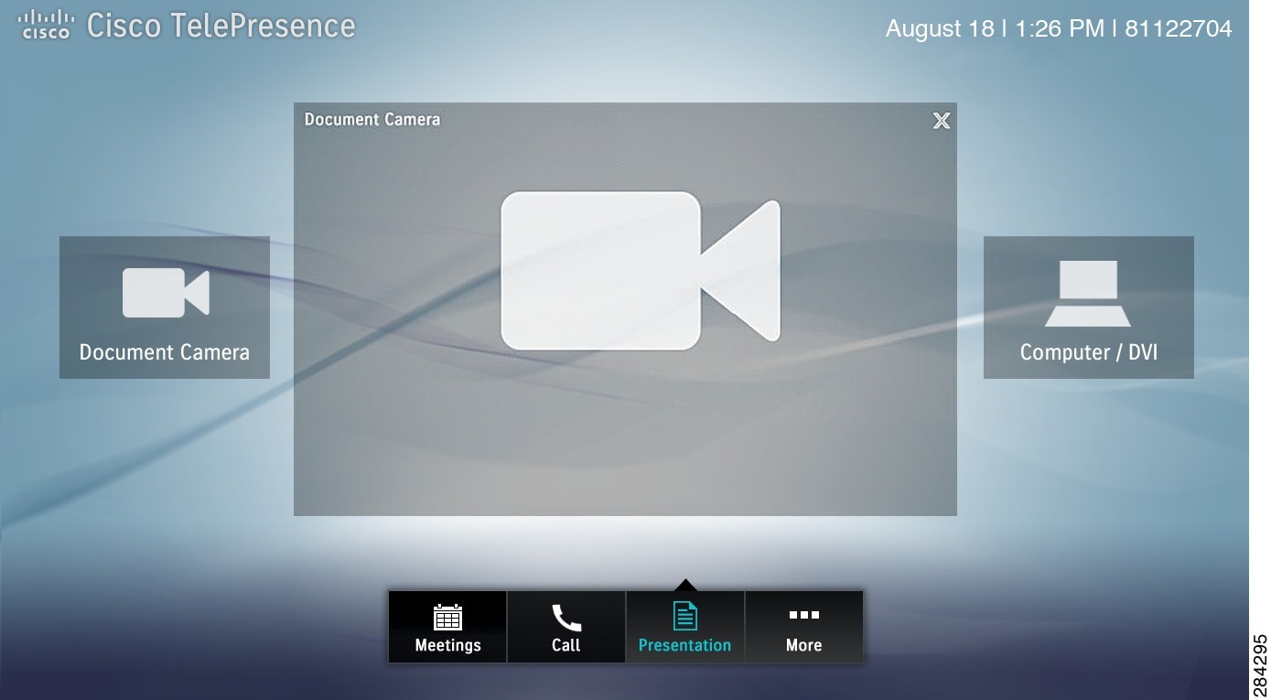The width and height of the screenshot is (1271, 700).
Task: Click the Cisco logo in header
Action: [46, 25]
